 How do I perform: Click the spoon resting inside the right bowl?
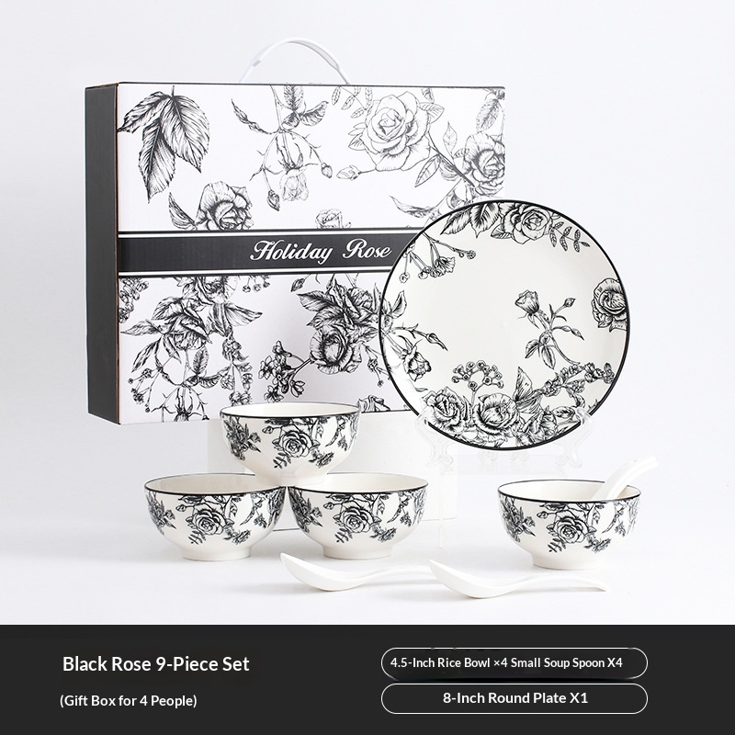click(623, 477)
